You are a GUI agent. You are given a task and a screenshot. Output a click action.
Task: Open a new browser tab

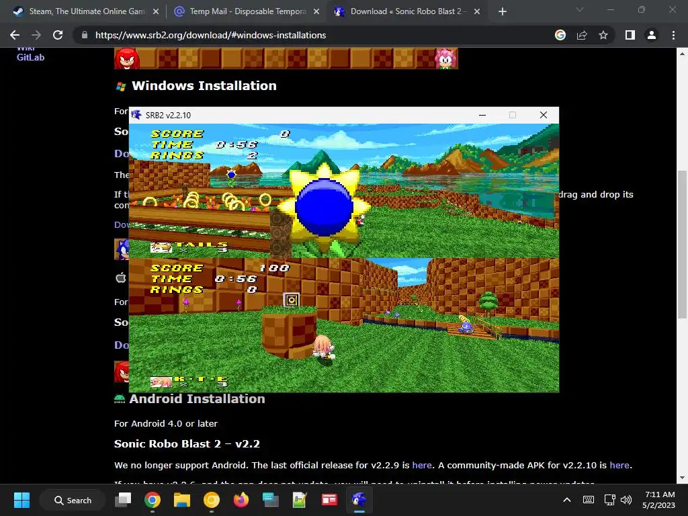(503, 11)
